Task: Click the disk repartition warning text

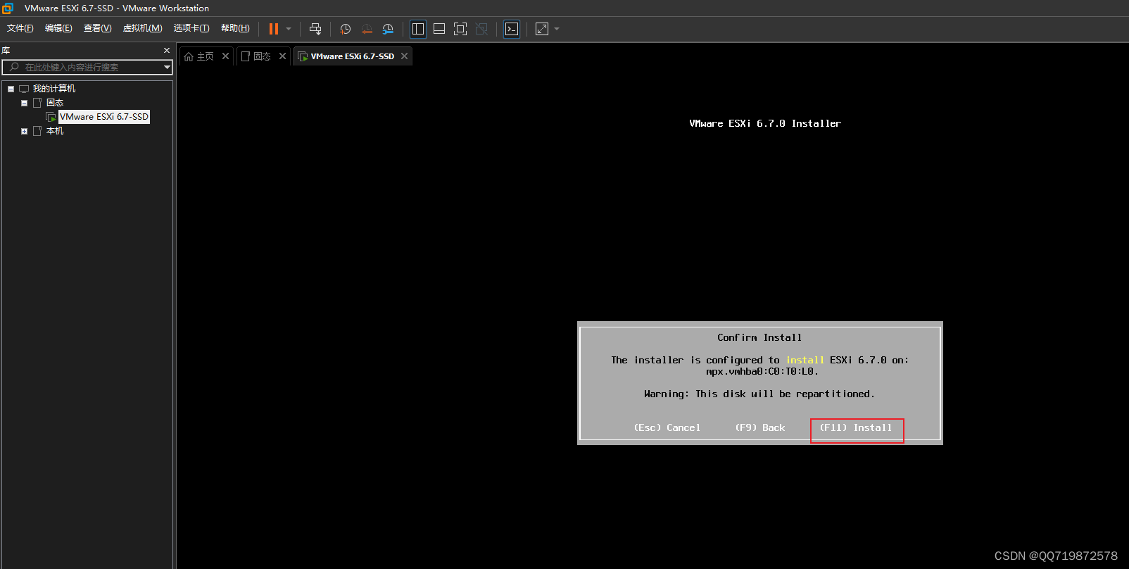Action: click(759, 394)
